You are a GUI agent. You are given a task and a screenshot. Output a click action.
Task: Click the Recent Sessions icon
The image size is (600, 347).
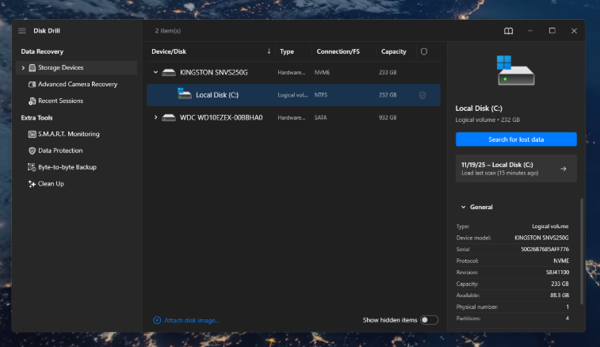pyautogui.click(x=32, y=101)
